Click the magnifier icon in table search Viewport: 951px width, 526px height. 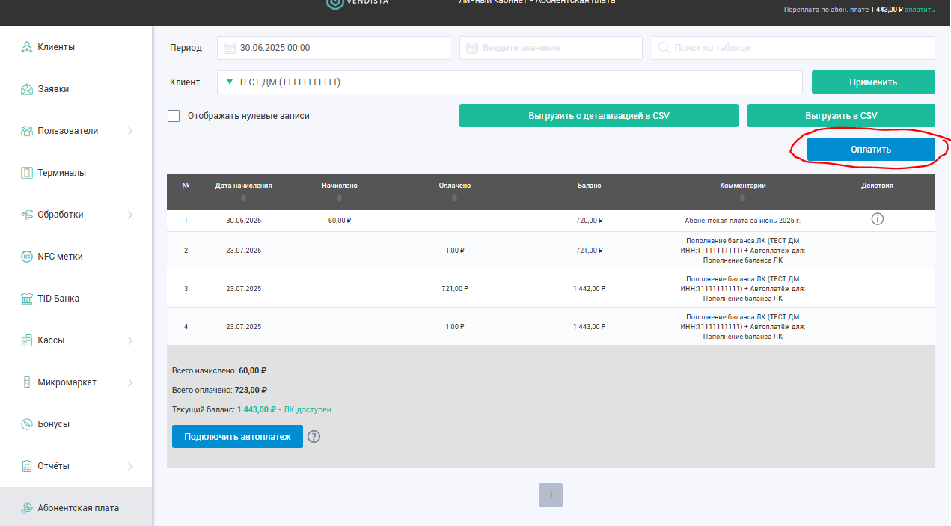tap(664, 48)
